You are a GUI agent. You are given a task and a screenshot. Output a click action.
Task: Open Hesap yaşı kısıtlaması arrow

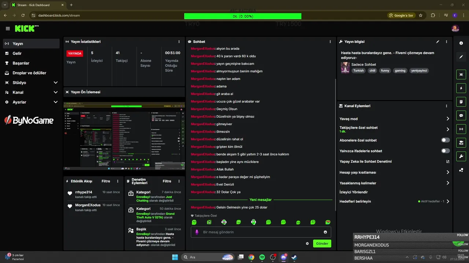448,172
